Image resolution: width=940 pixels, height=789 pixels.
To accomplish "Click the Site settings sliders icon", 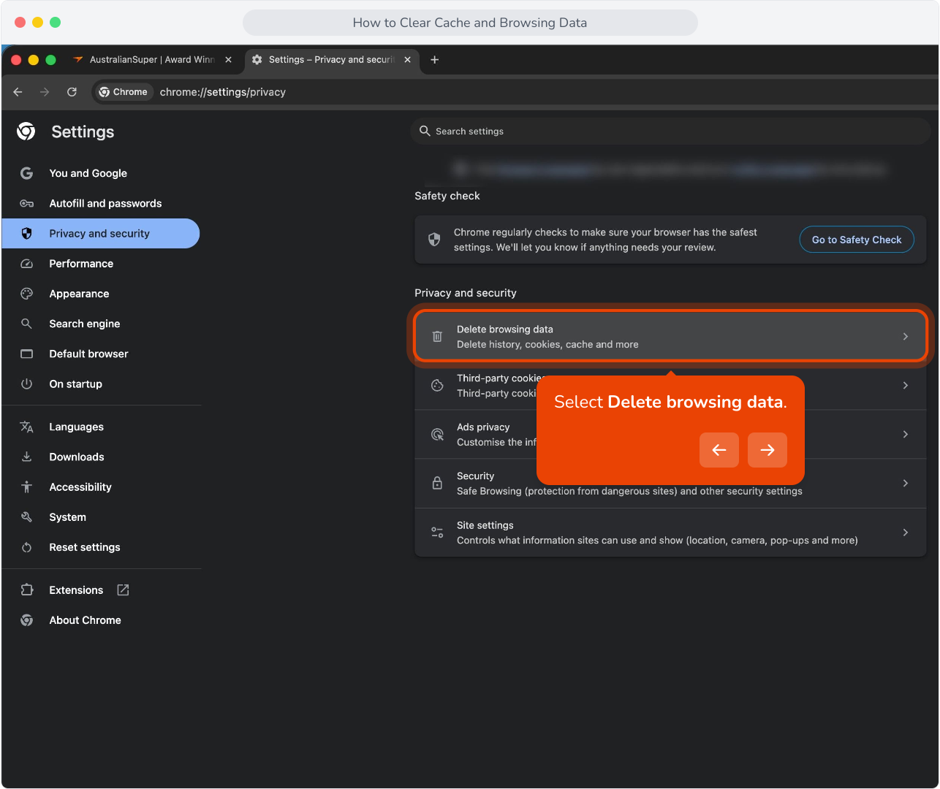I will tap(437, 533).
